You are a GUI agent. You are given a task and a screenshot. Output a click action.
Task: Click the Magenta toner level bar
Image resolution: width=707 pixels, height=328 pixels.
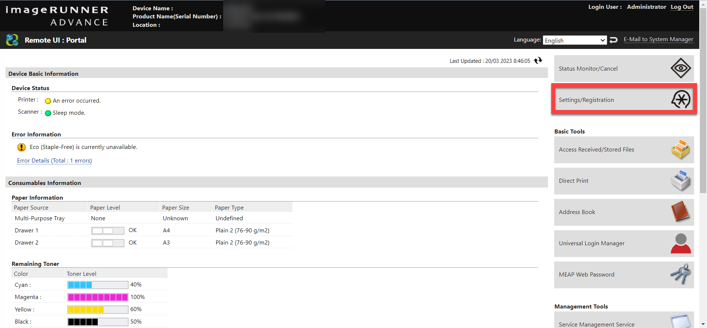coord(98,297)
